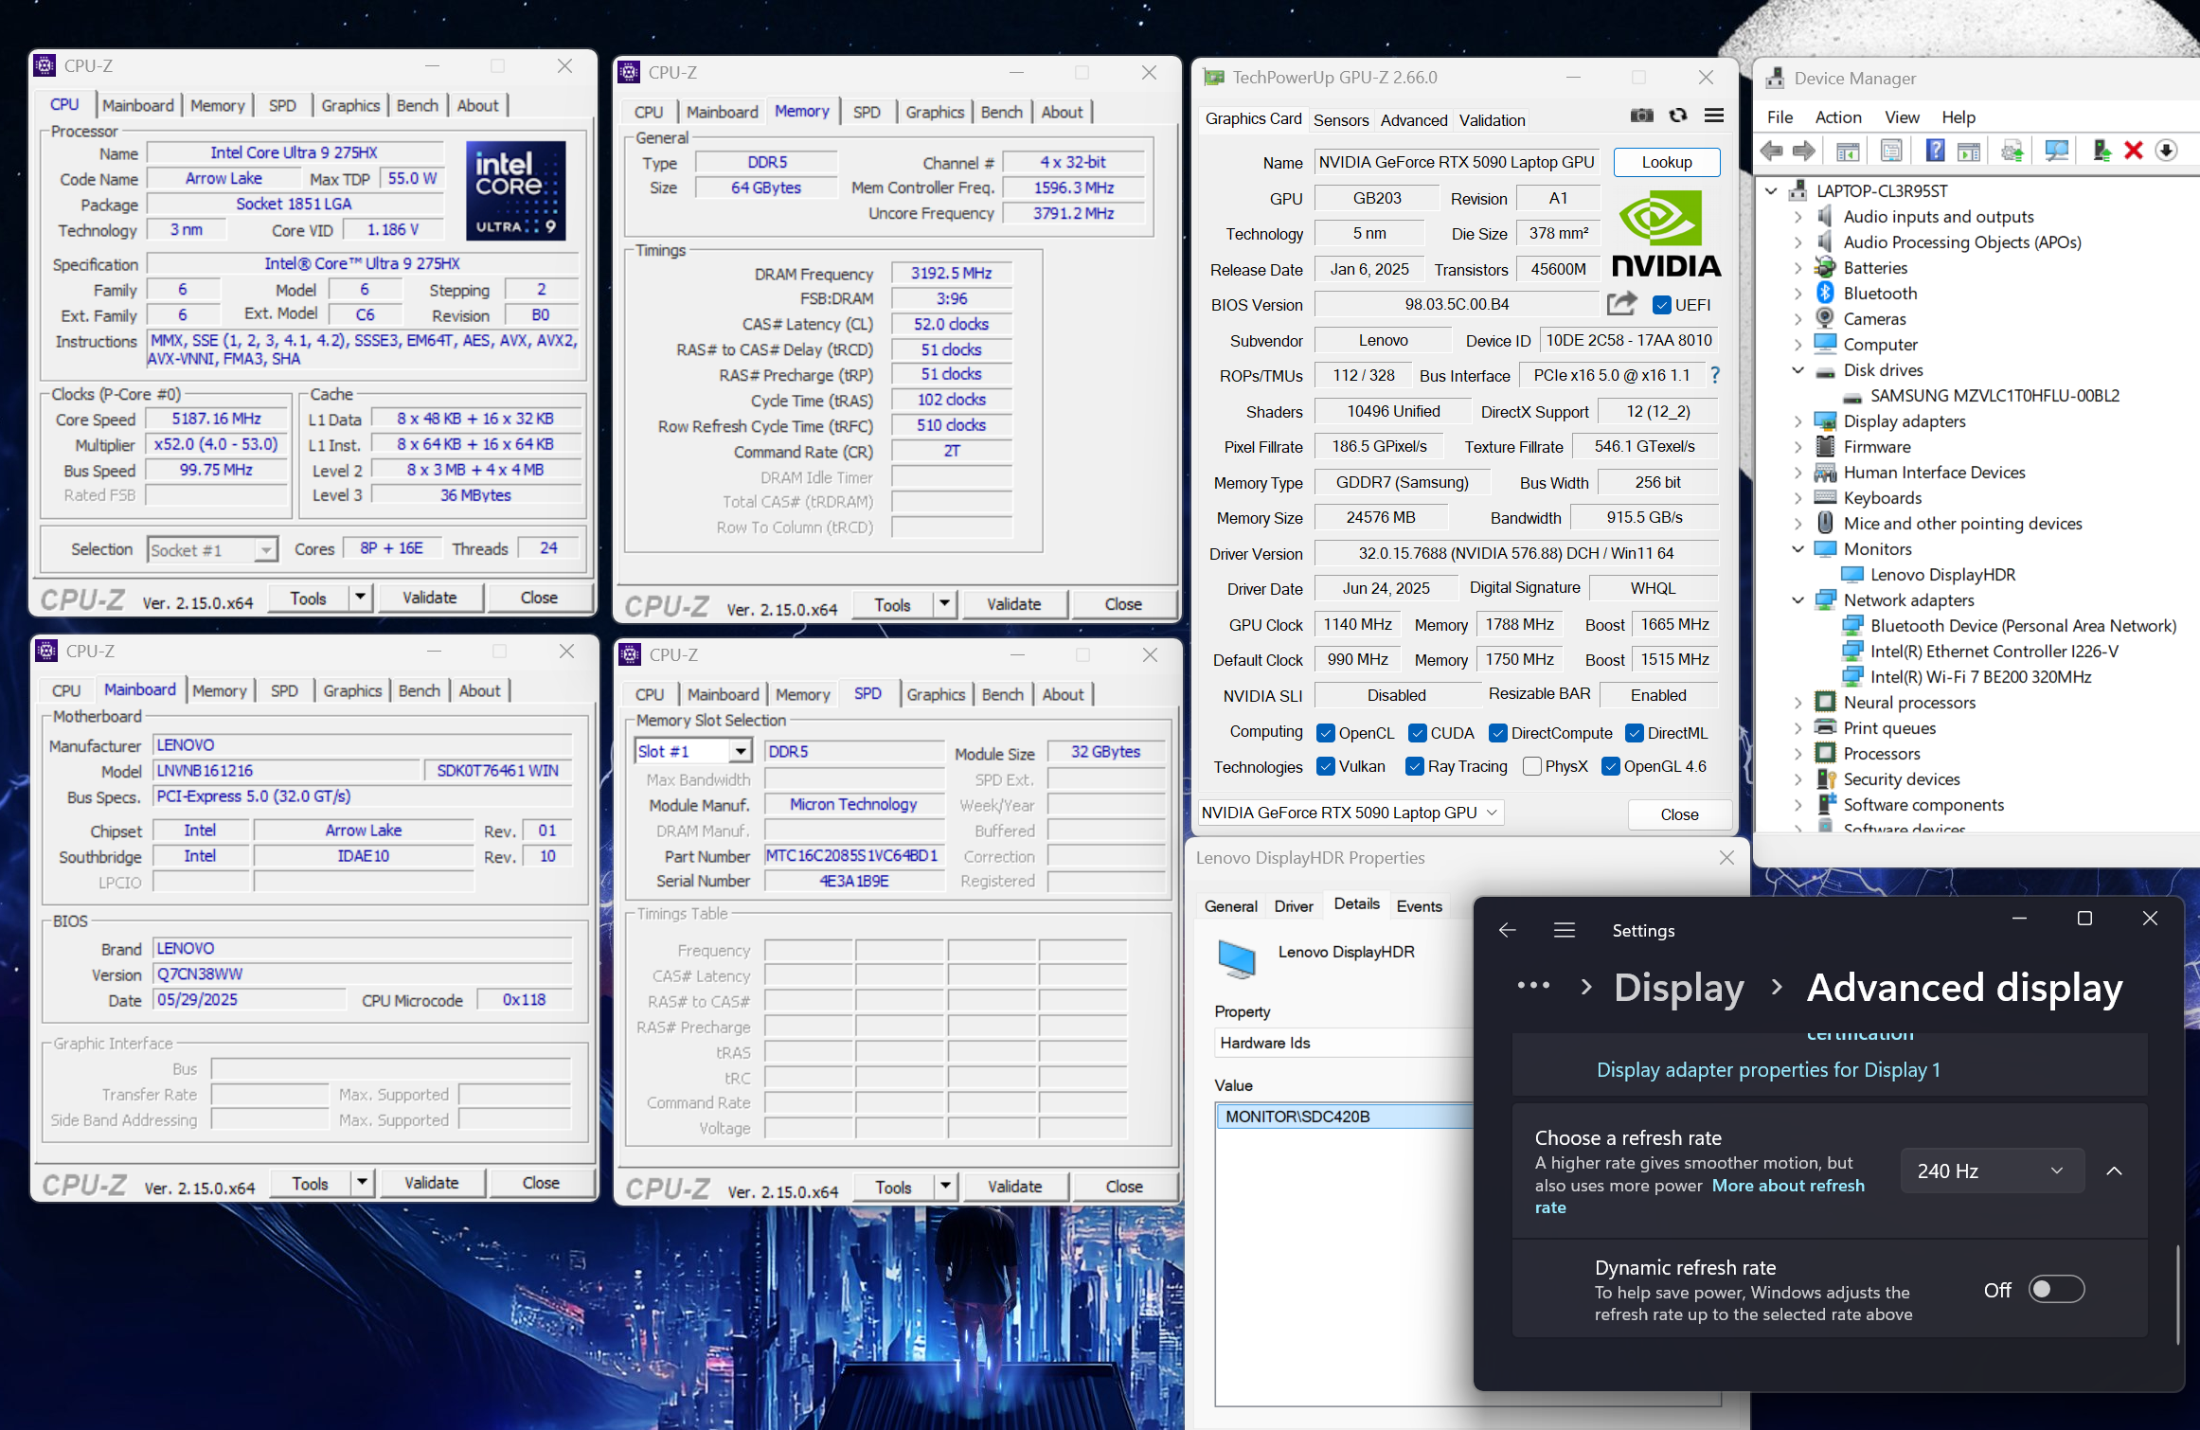This screenshot has height=1430, width=2200.
Task: Click the Close button in GPU-Z
Action: [x=1679, y=813]
